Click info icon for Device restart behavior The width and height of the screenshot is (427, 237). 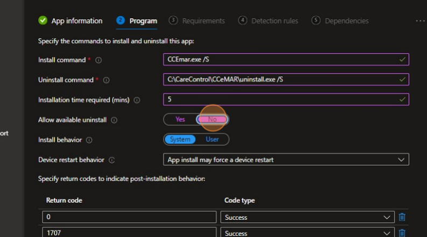coord(111,160)
